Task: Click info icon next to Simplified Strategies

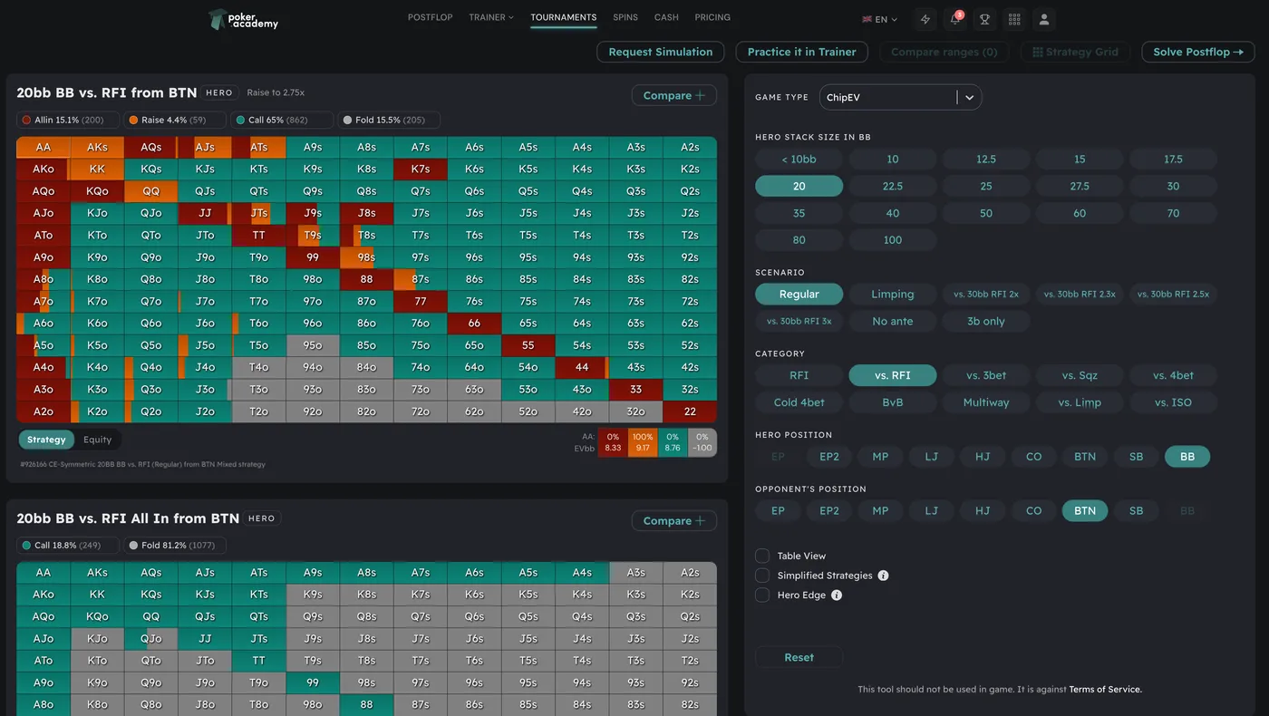Action: click(x=883, y=576)
